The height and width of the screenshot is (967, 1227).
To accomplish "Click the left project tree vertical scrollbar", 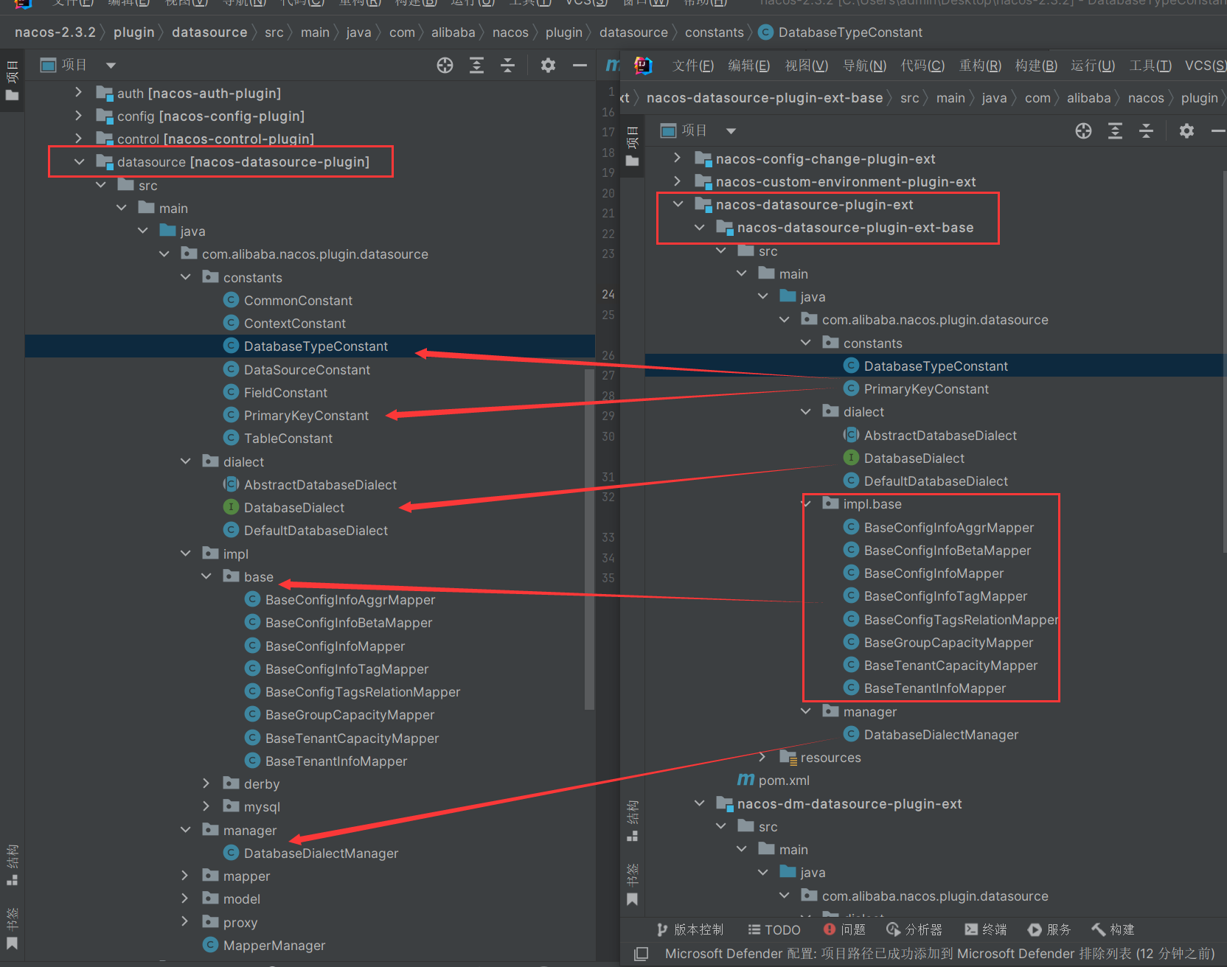I will (x=589, y=538).
